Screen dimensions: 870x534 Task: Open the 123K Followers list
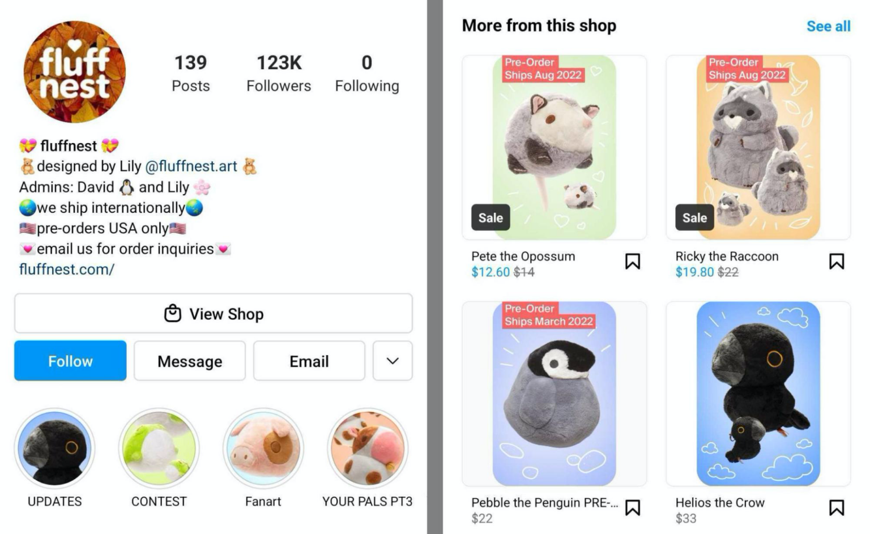click(278, 72)
